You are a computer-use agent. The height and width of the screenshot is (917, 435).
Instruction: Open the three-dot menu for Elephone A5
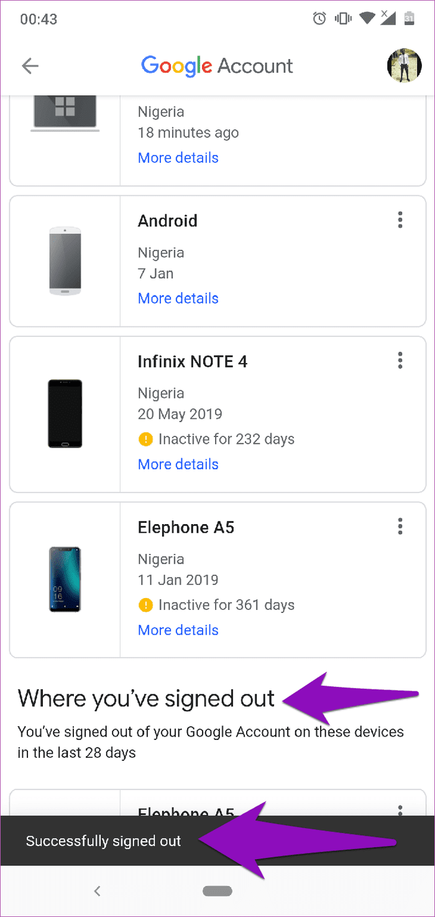400,526
